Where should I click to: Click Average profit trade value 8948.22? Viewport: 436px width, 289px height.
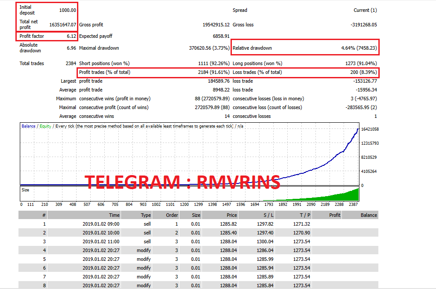221,90
